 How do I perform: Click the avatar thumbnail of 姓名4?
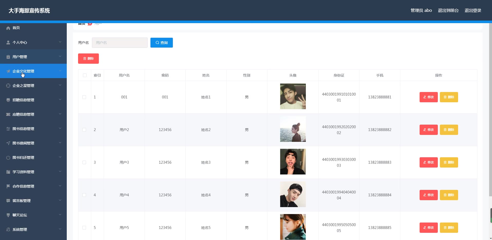click(293, 194)
